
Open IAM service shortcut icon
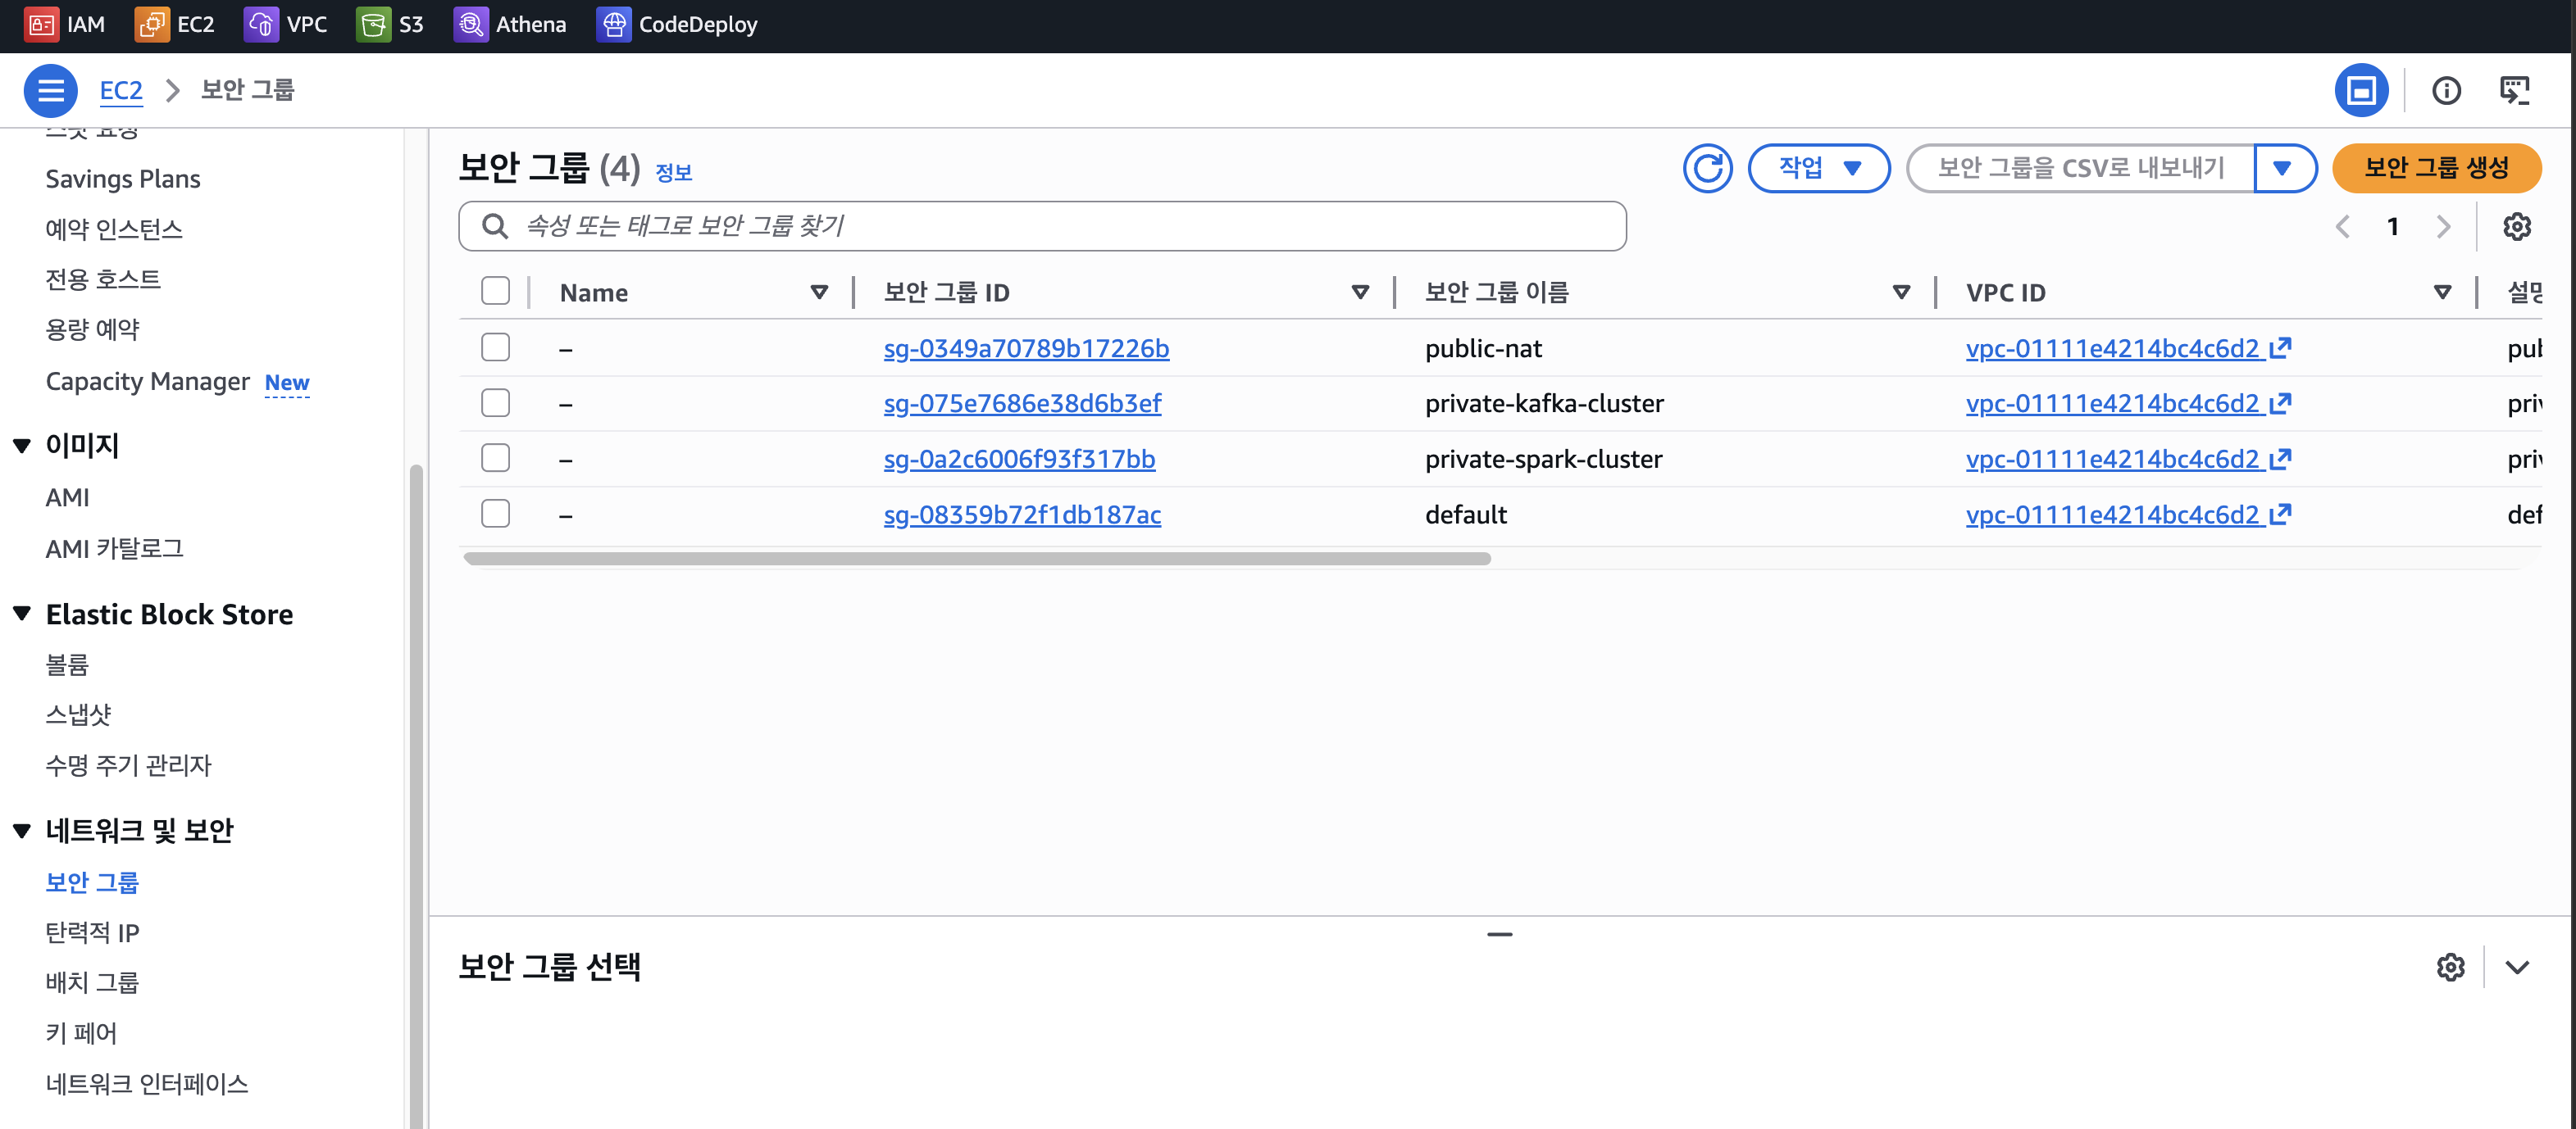pyautogui.click(x=41, y=24)
